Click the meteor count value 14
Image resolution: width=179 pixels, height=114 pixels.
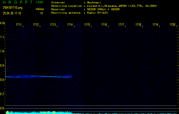click(41, 13)
